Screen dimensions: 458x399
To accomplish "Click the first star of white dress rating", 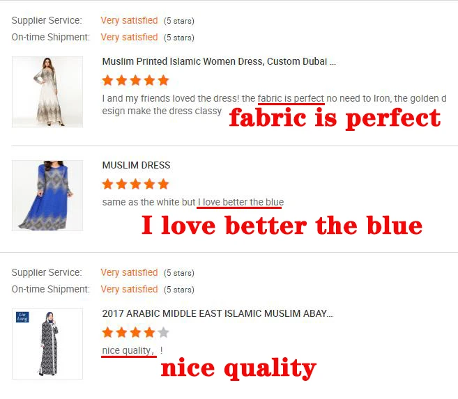I will [107, 80].
